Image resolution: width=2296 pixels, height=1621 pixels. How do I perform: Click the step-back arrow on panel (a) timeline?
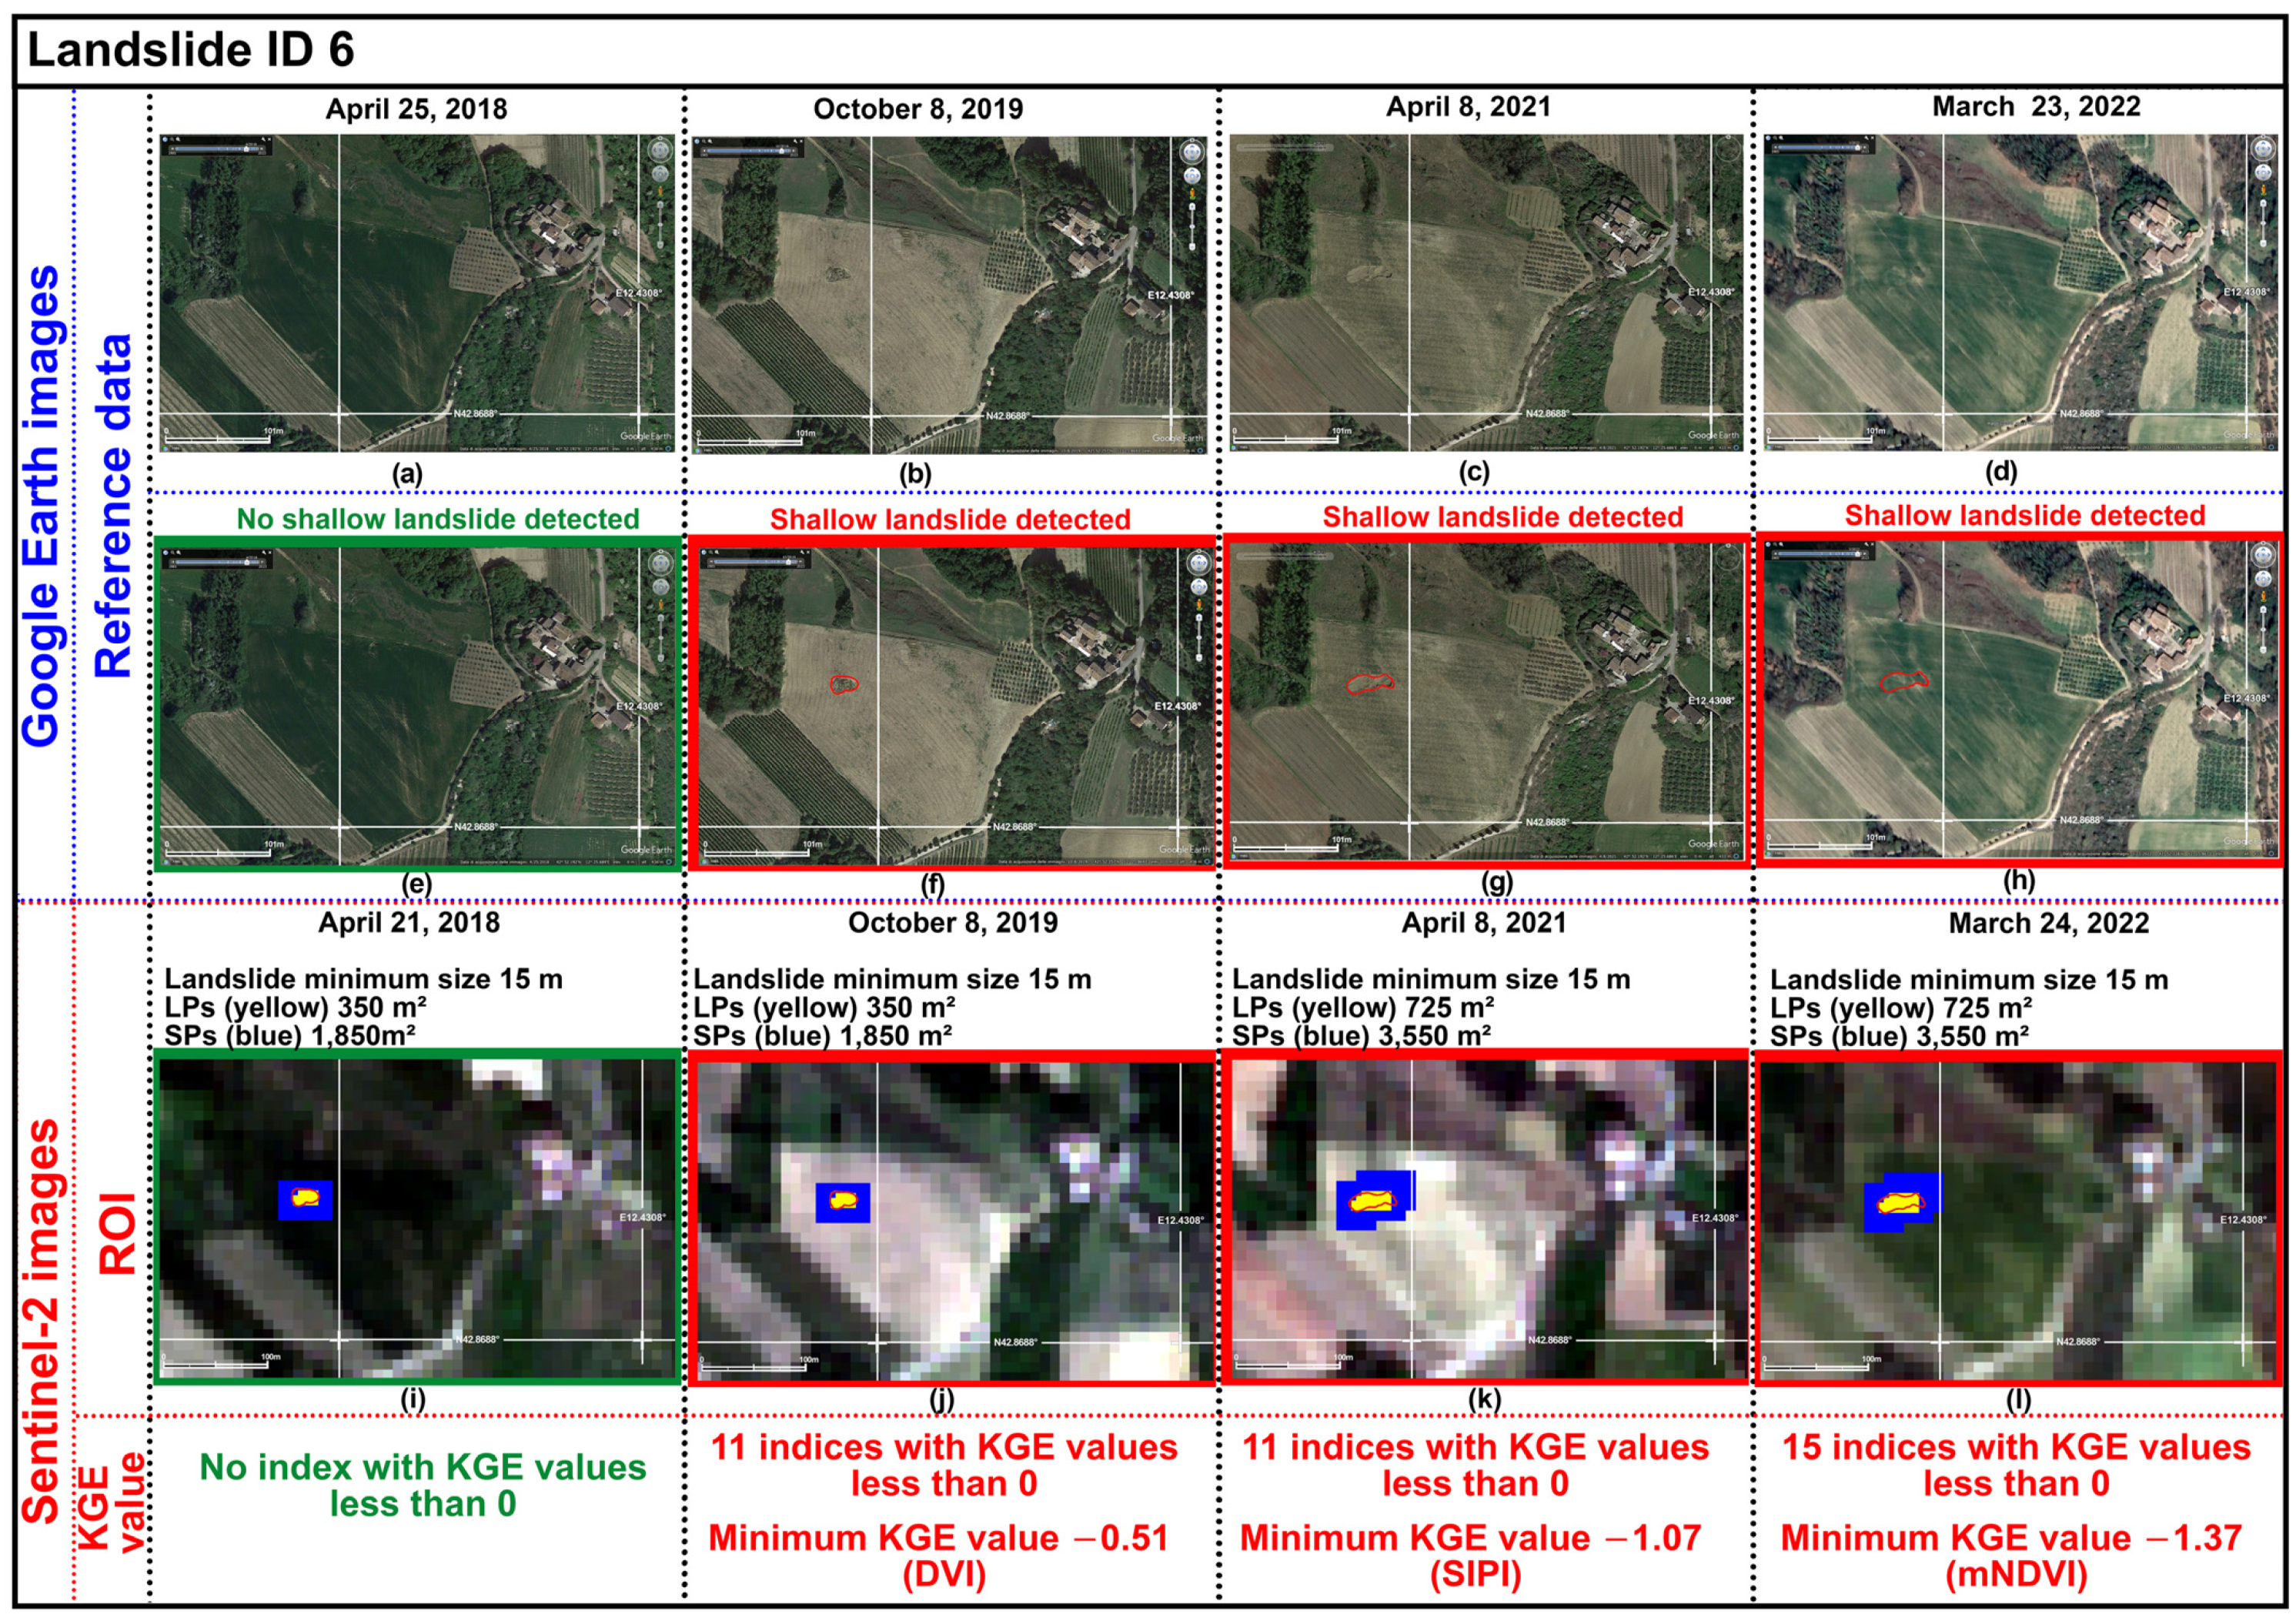click(x=173, y=150)
